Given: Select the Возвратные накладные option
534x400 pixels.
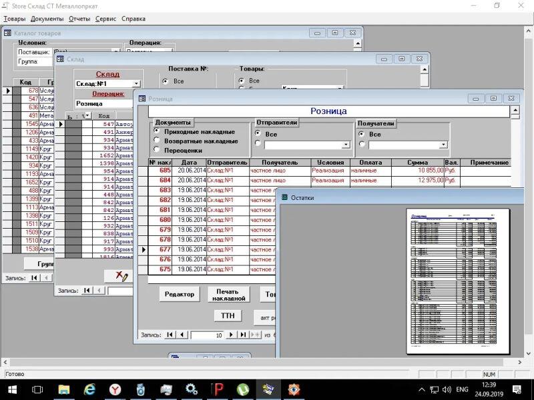Looking at the screenshot, I should click(158, 141).
